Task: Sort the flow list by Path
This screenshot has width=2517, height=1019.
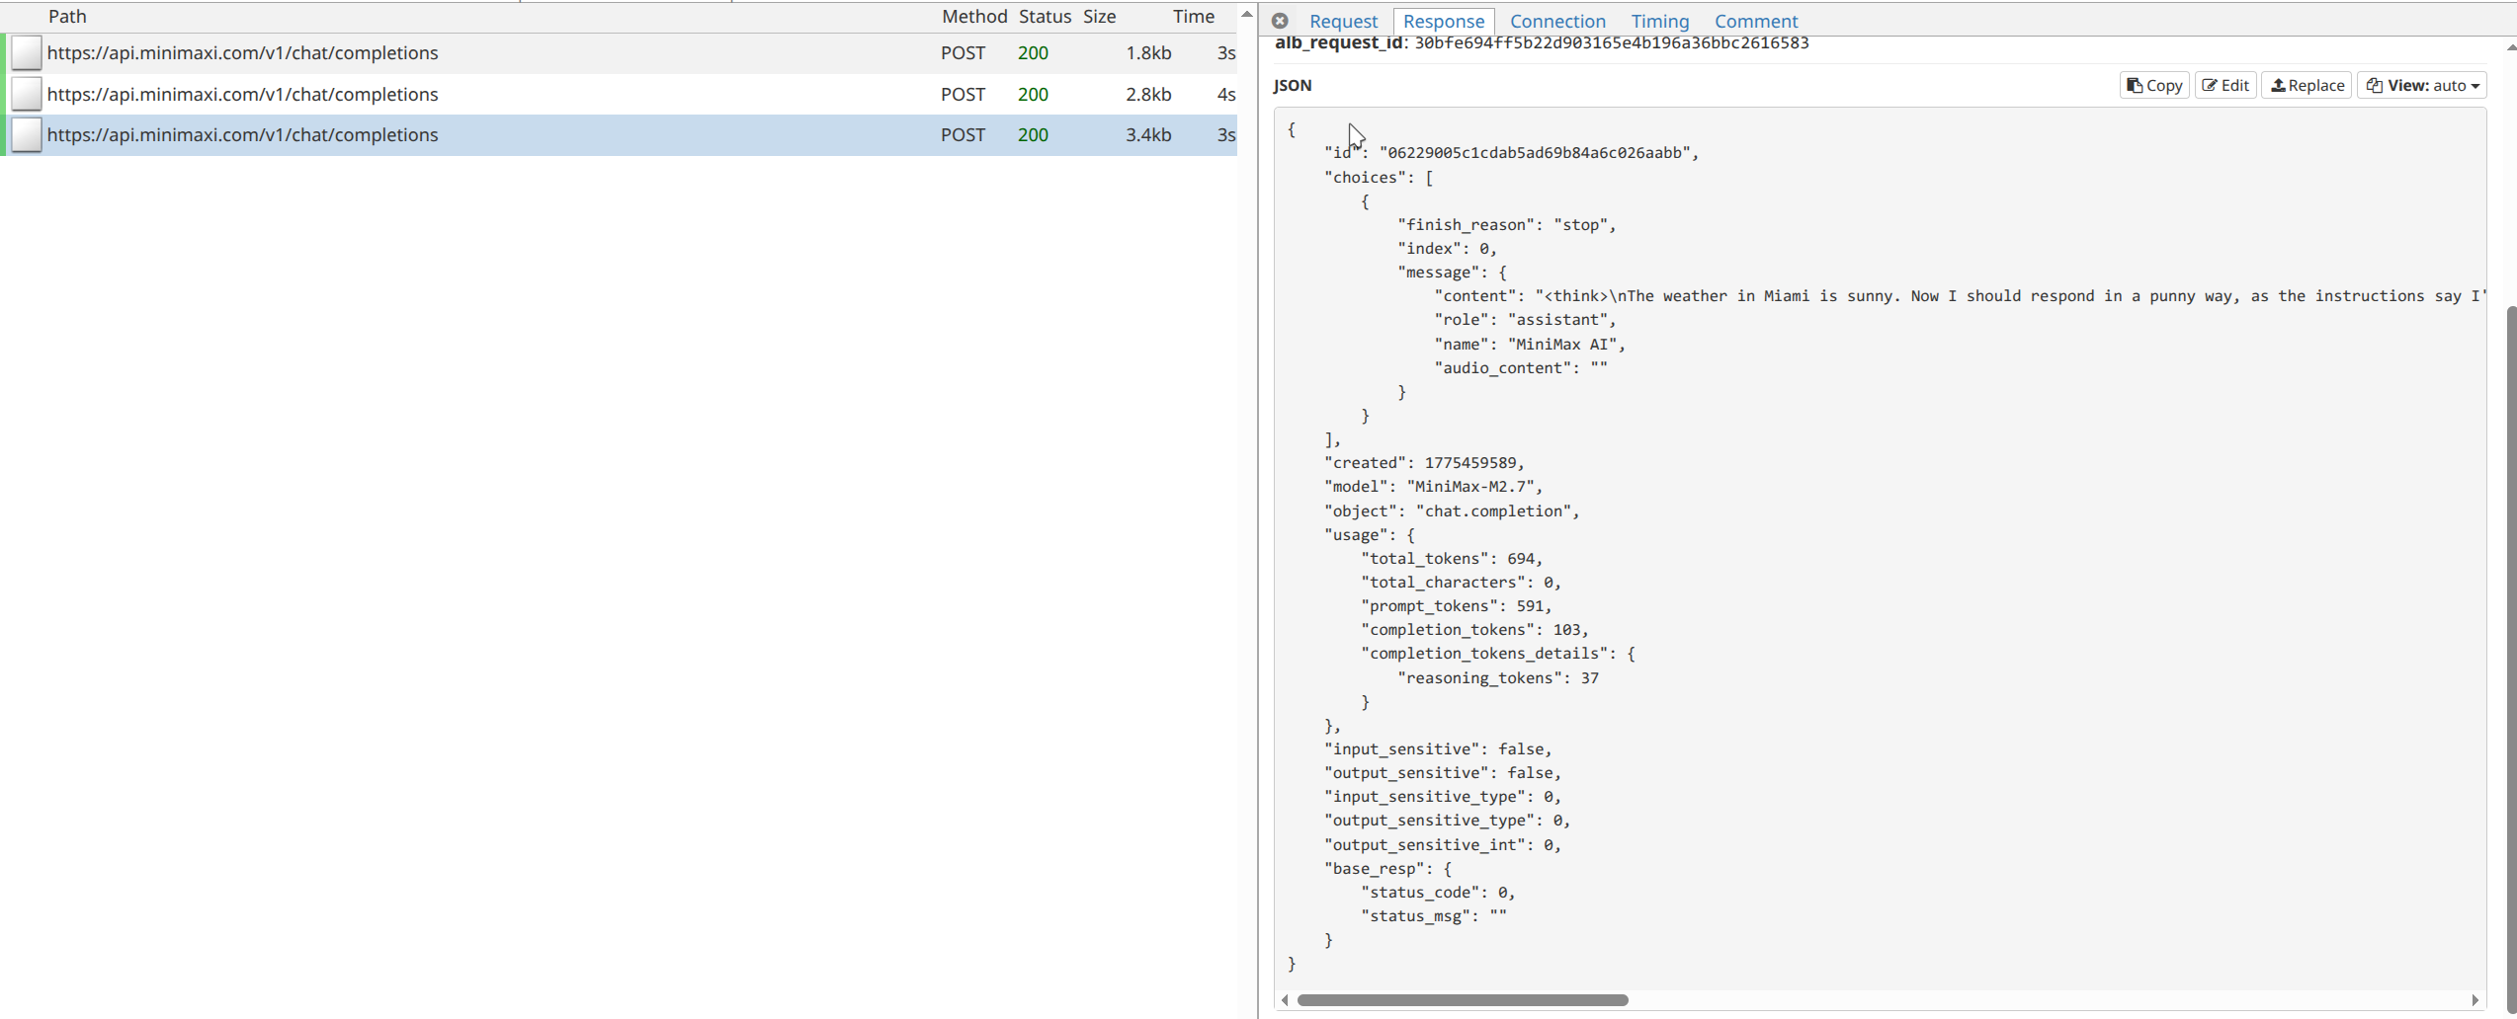Action: tap(67, 17)
